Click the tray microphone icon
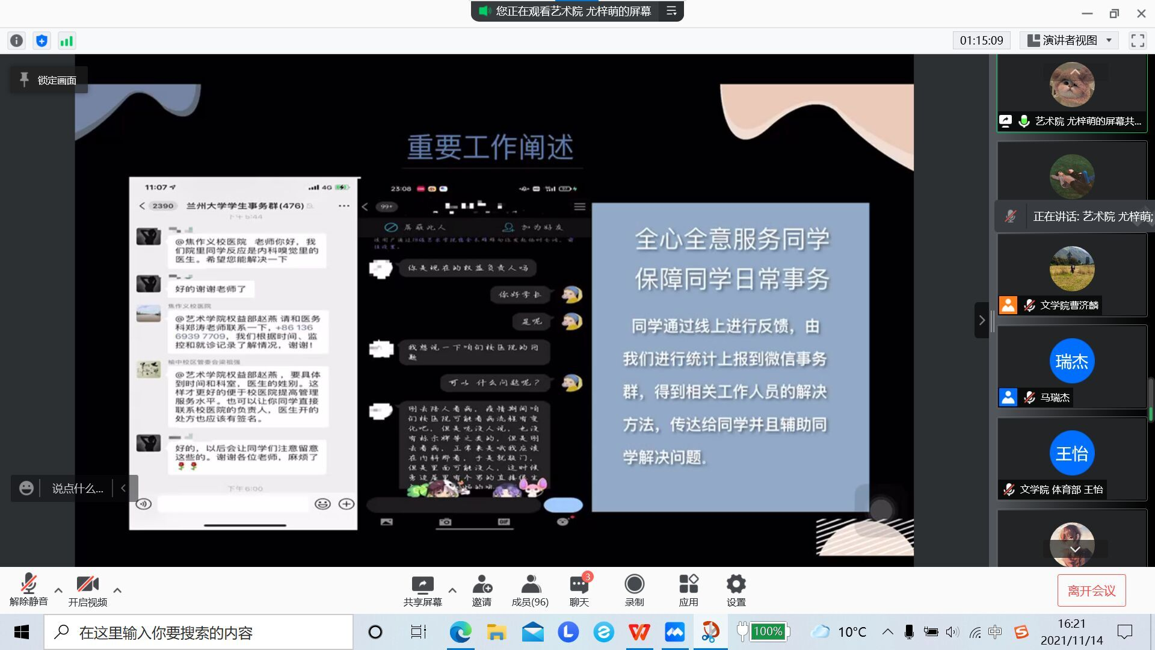Image resolution: width=1155 pixels, height=650 pixels. (909, 632)
